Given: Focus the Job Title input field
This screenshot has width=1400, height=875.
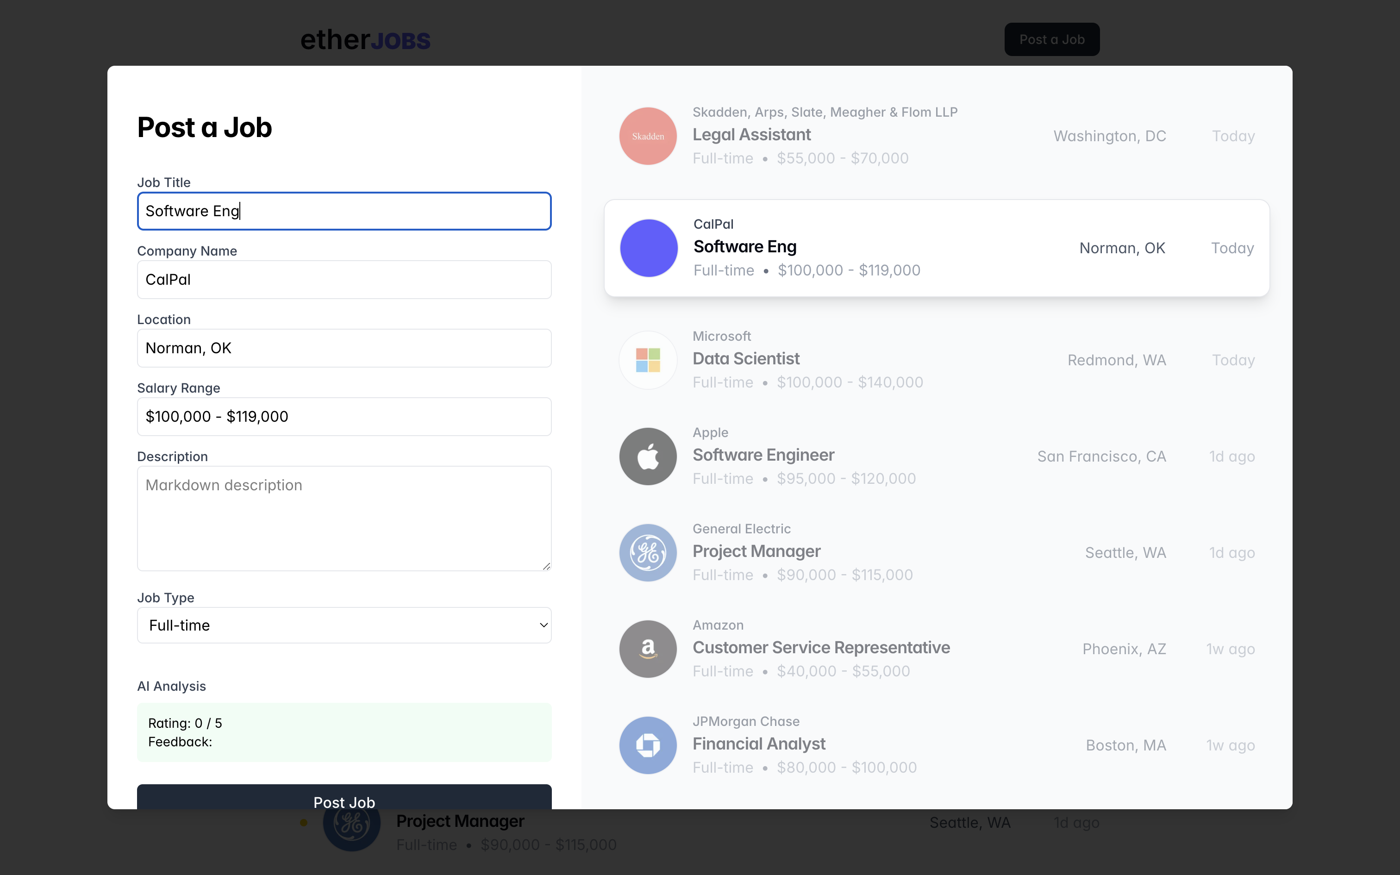Looking at the screenshot, I should [x=344, y=211].
